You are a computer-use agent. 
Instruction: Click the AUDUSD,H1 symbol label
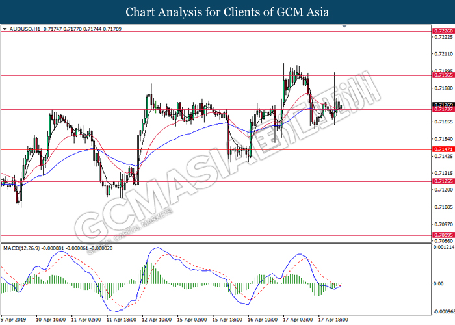point(24,29)
